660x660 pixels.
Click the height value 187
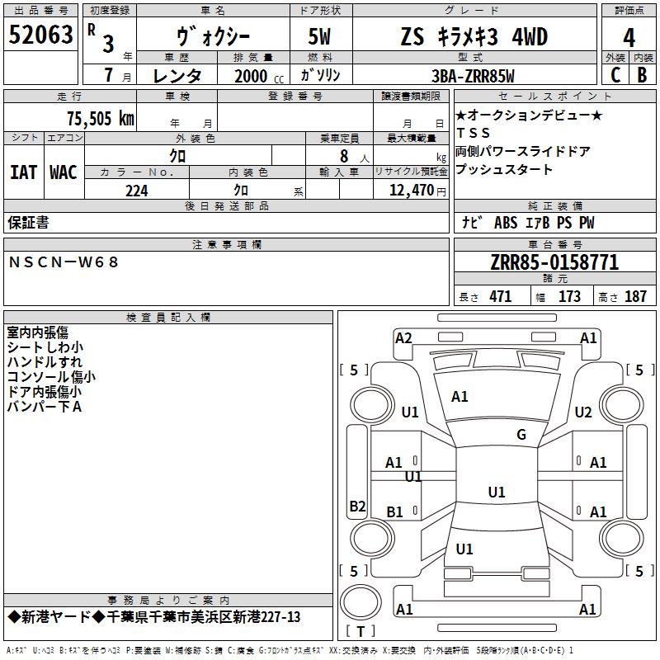coord(635,297)
